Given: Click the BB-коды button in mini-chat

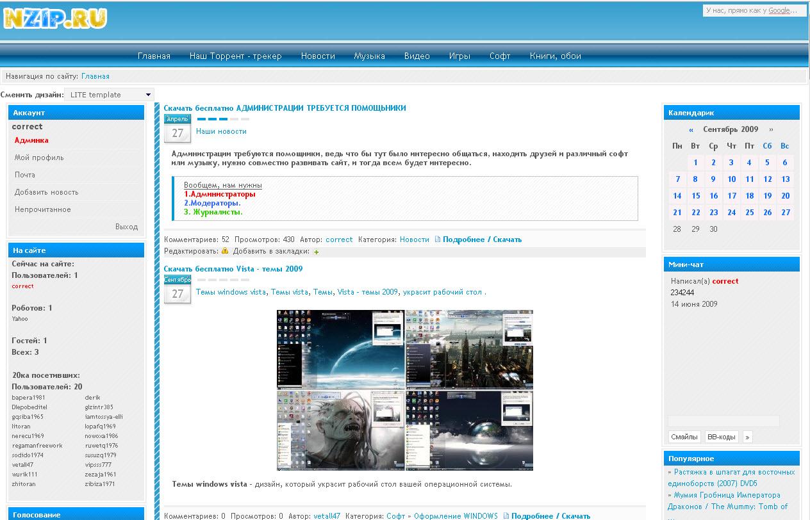Looking at the screenshot, I should (x=722, y=437).
